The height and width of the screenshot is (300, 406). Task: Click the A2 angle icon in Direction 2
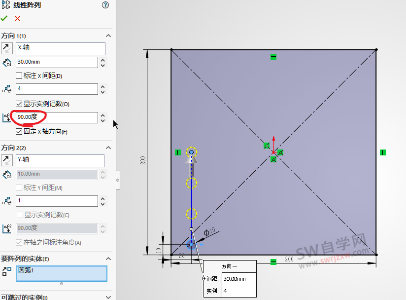click(x=7, y=228)
